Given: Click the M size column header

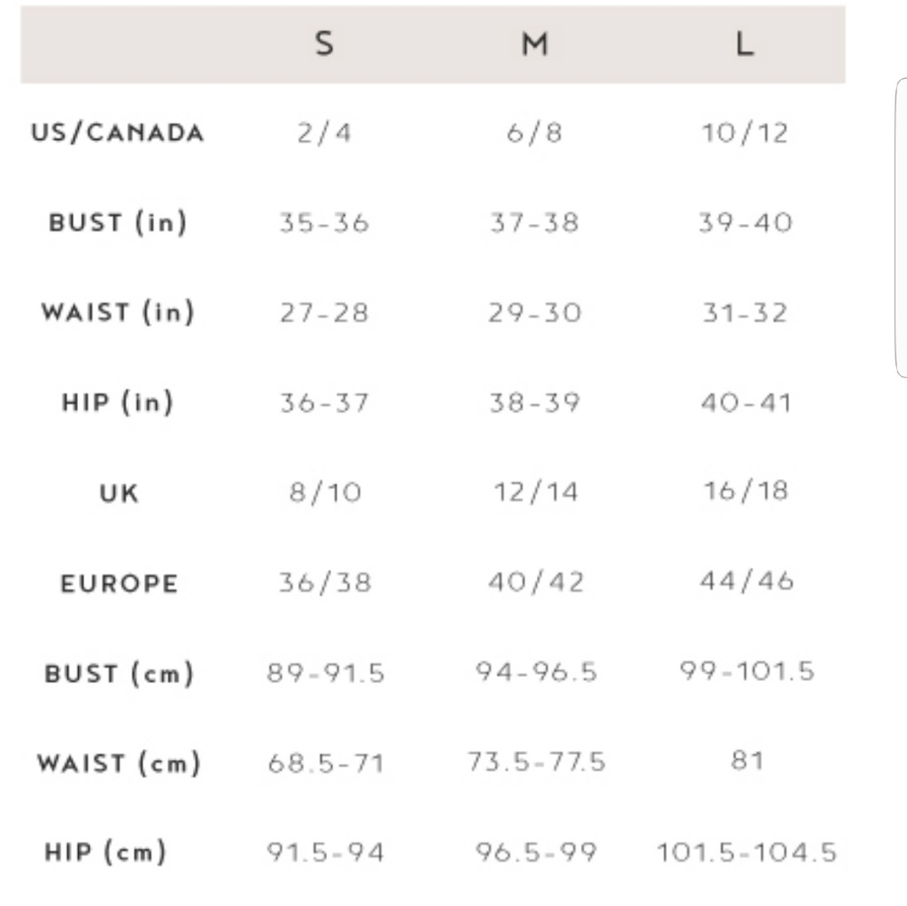Looking at the screenshot, I should [x=534, y=44].
